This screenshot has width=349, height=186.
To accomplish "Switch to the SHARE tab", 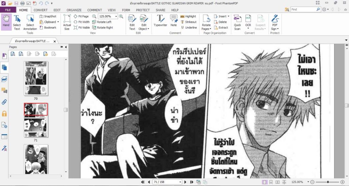I will point(161,10).
